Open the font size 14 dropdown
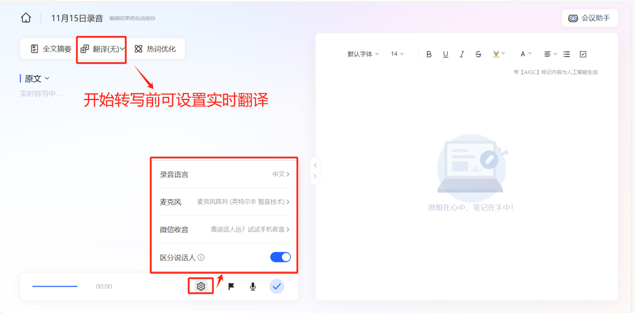 point(398,54)
